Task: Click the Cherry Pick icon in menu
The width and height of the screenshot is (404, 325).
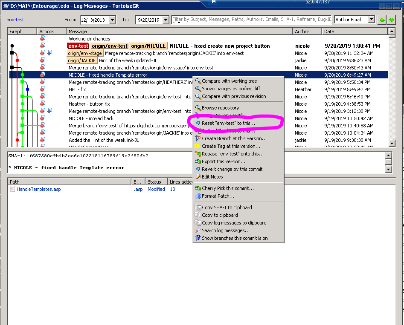Action: (198, 188)
